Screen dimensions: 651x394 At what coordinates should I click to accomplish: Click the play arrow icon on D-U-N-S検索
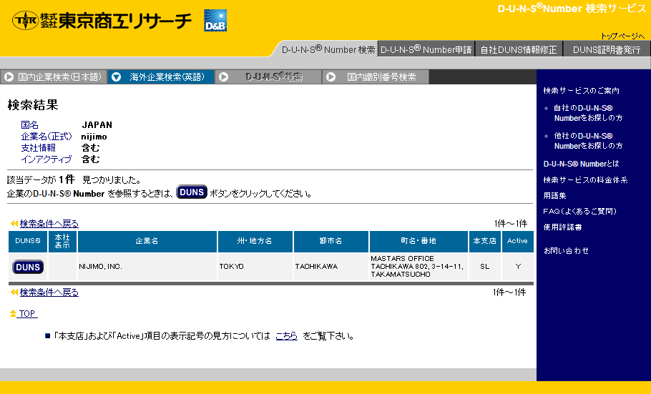coord(223,77)
